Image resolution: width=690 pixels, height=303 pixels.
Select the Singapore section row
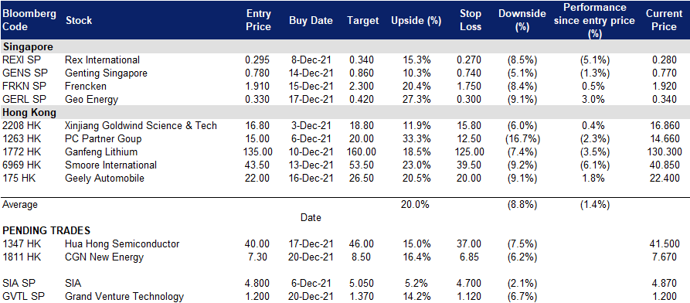(345, 46)
